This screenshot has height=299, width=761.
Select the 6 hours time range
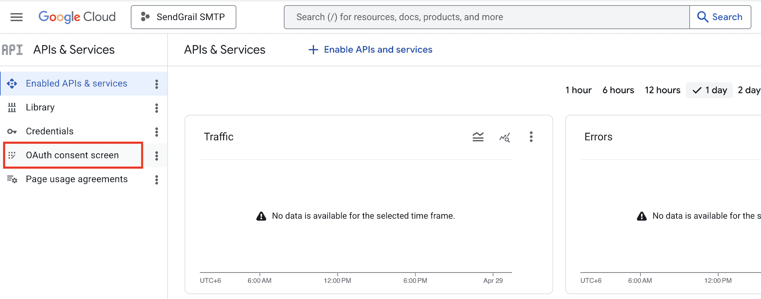[x=618, y=90]
